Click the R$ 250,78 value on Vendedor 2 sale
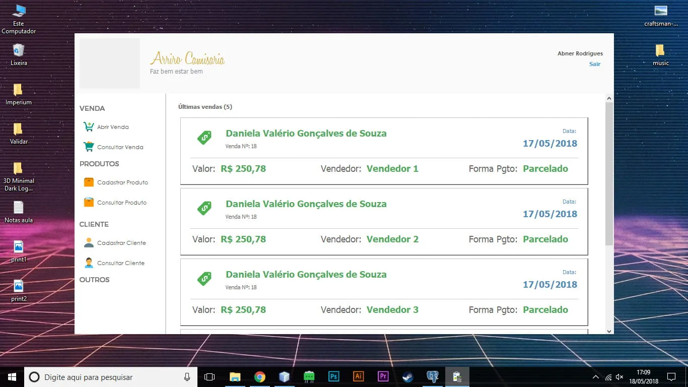Image resolution: width=688 pixels, height=387 pixels. point(243,239)
